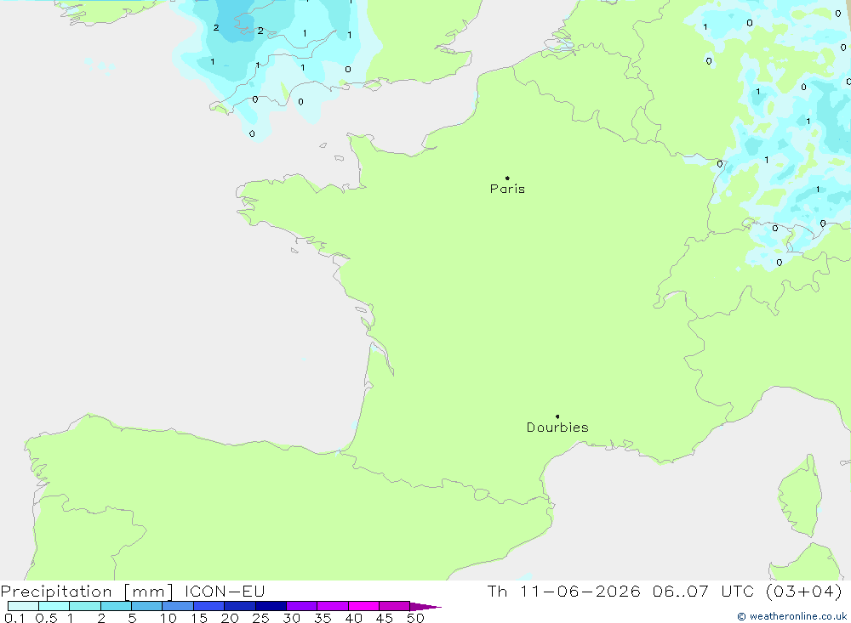851x623 pixels.
Task: Click the 0.5 value on legend scale
Action: 46,618
